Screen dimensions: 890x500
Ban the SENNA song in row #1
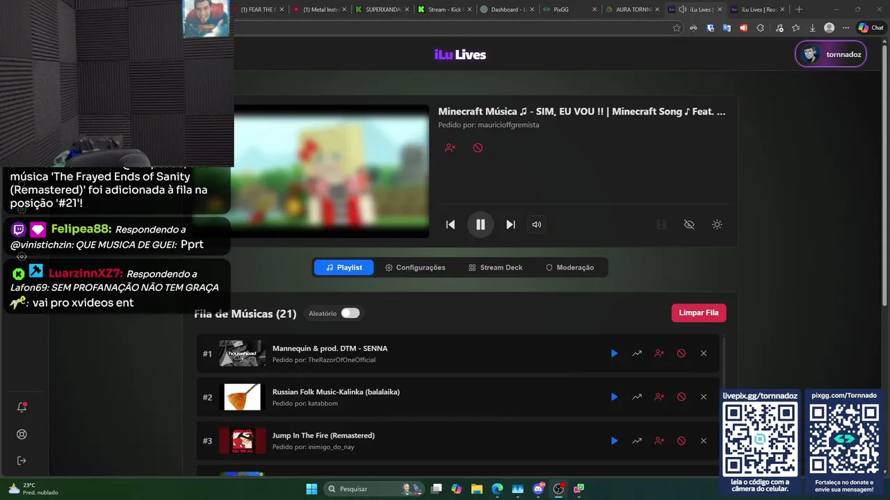681,353
